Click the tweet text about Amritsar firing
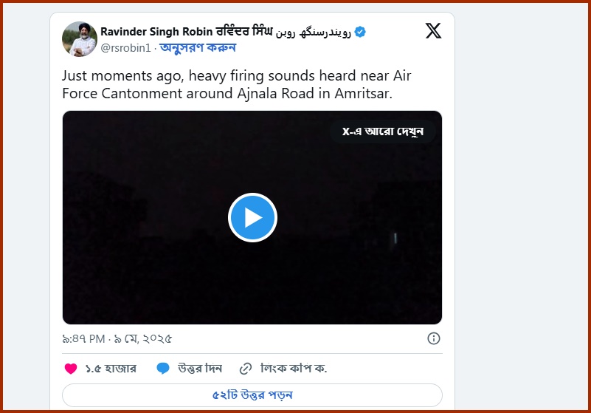Image resolution: width=591 pixels, height=413 pixels. pyautogui.click(x=236, y=84)
